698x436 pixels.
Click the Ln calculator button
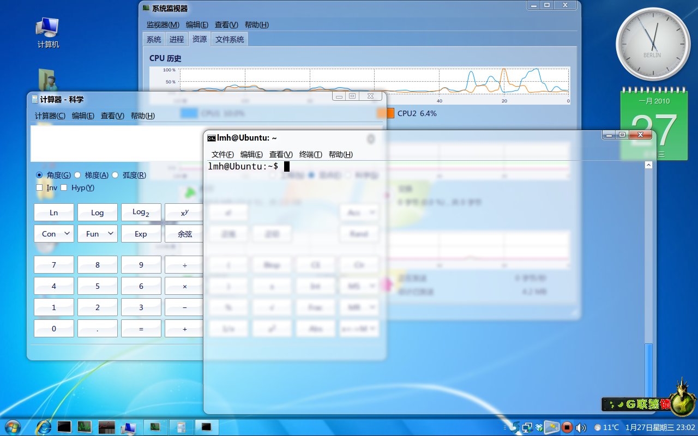pos(54,213)
